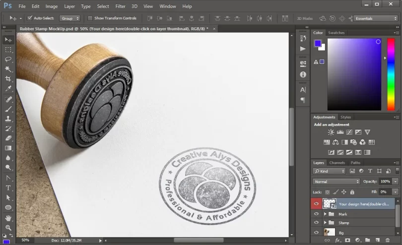402x245 pixels.
Task: Open the Auto-Select Group dropdown
Action: point(70,18)
